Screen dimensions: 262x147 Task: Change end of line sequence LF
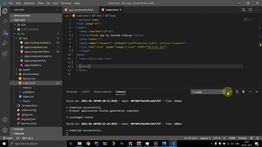224,138
